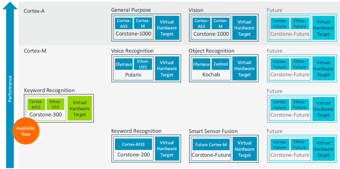Viewport: 340px width, 169px height.
Task: Select the green Ethos-U55 block in Corstone-300
Action: point(55,104)
